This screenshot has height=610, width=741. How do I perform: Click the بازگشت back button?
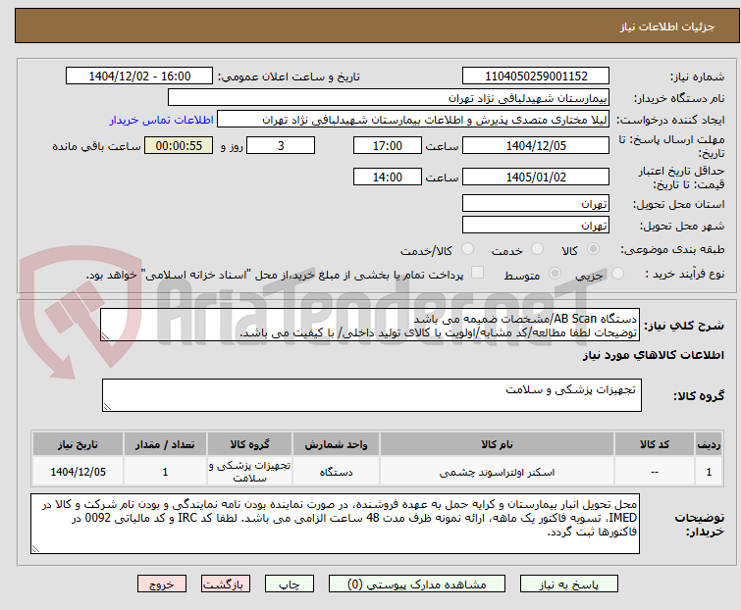226,585
